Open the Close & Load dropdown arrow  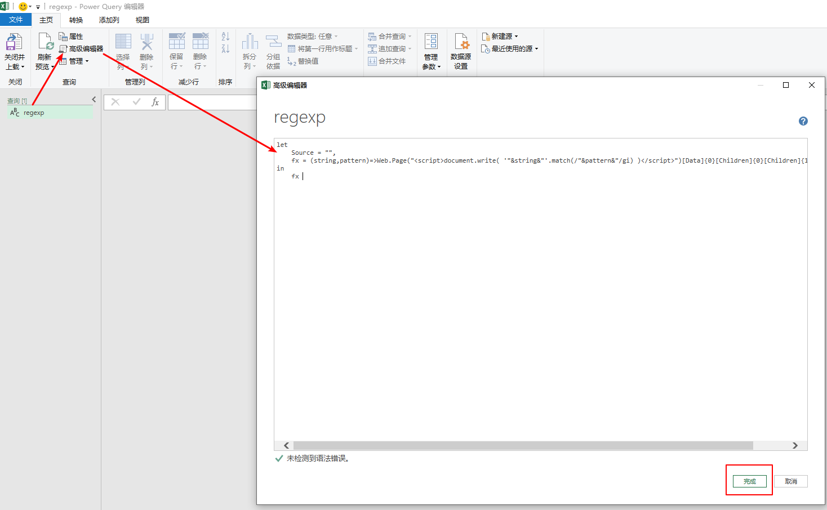pos(23,67)
